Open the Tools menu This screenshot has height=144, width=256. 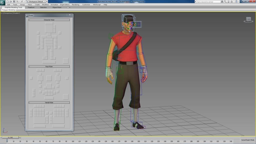pyautogui.click(x=15, y=5)
